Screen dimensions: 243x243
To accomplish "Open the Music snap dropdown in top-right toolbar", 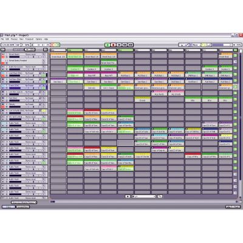I will coord(196,45).
